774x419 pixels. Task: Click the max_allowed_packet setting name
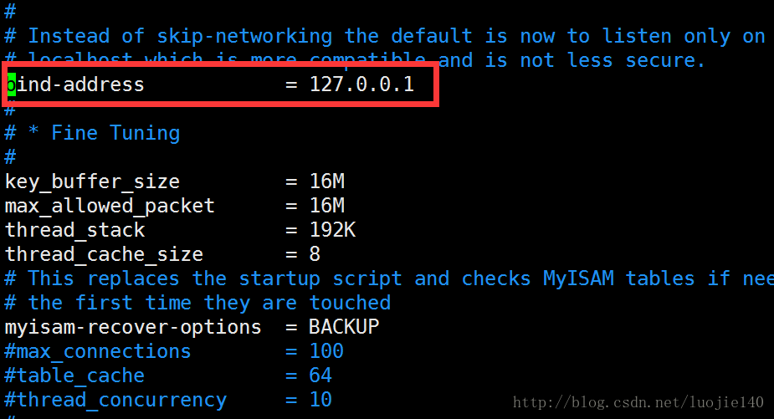[110, 206]
